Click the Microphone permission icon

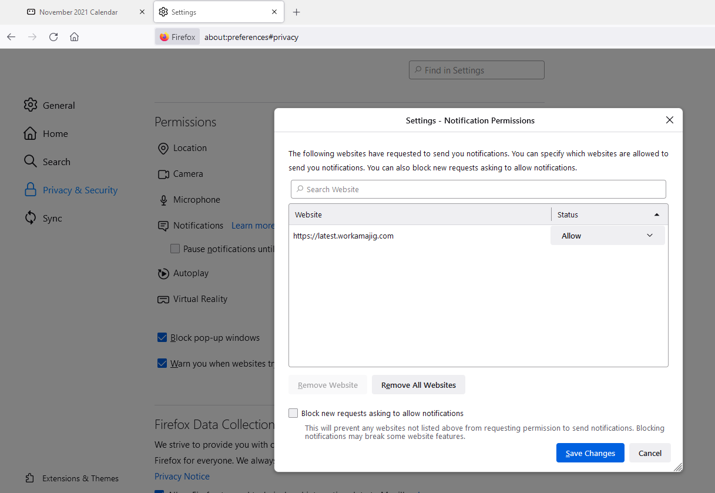163,200
